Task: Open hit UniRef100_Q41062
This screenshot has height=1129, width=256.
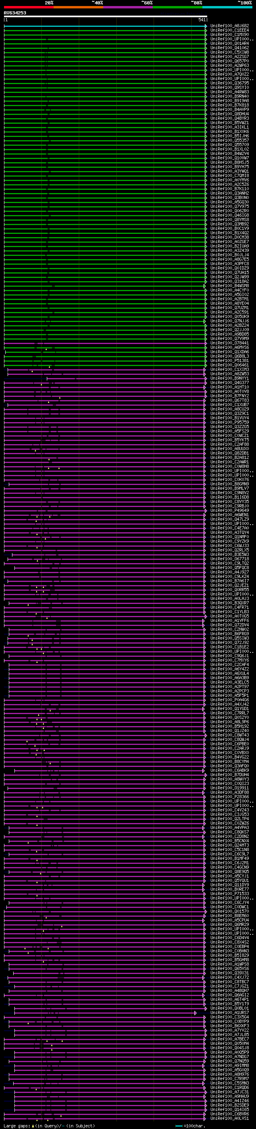Action: click(230, 48)
